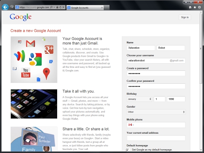The width and height of the screenshot is (204, 153).
Task: Click the first name field containing Xelaration
Action: tap(141, 48)
